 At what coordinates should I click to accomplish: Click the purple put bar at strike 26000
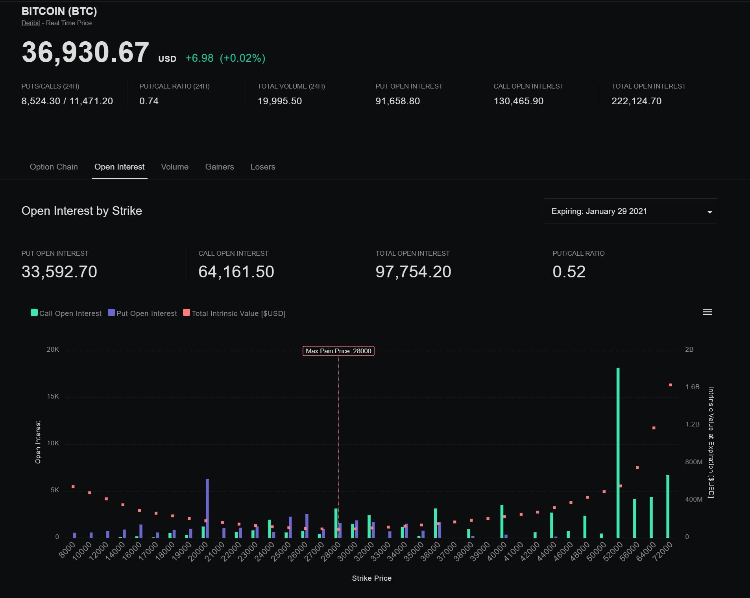307,526
